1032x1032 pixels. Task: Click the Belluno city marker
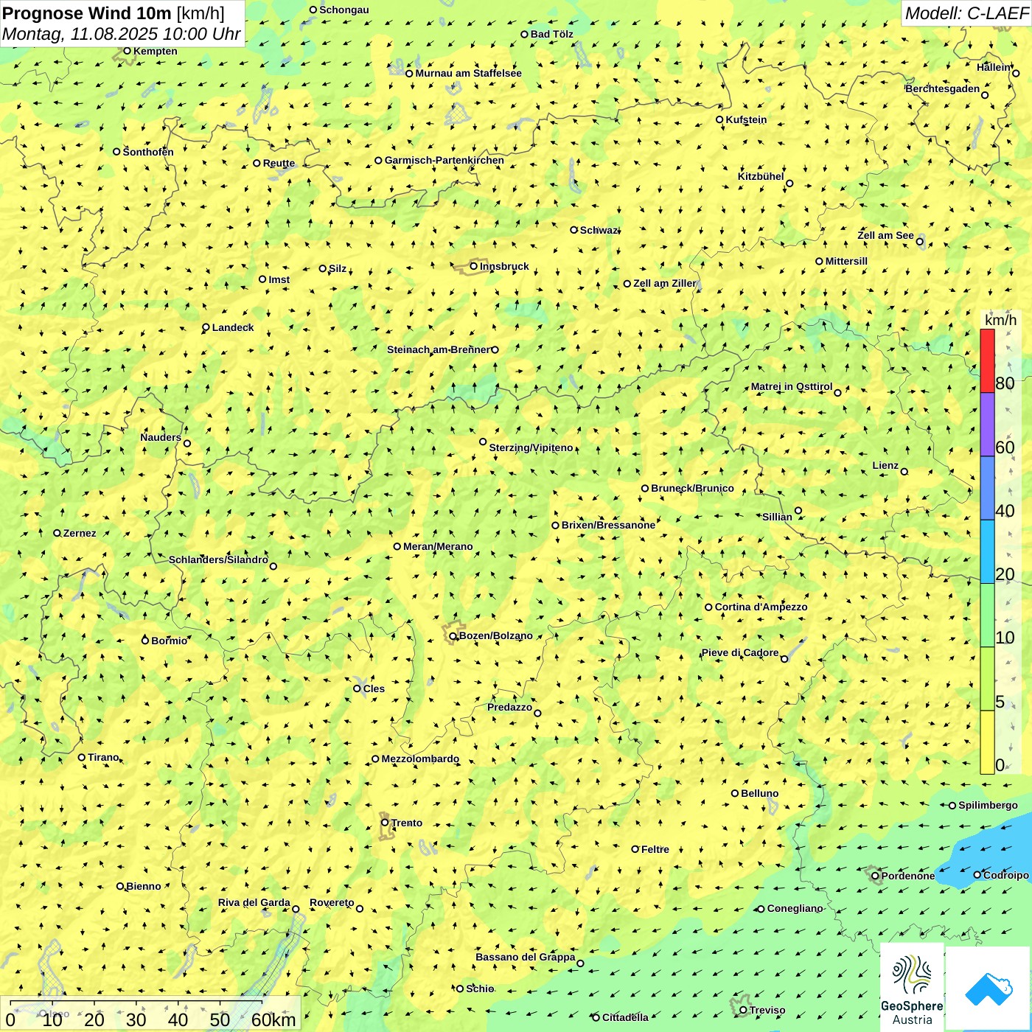point(735,793)
